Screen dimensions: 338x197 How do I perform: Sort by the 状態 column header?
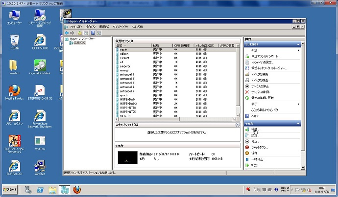[x=156, y=45]
